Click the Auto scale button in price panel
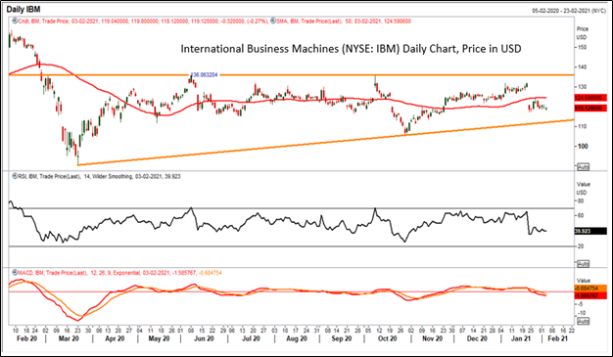Image resolution: width=613 pixels, height=357 pixels. pos(583,167)
